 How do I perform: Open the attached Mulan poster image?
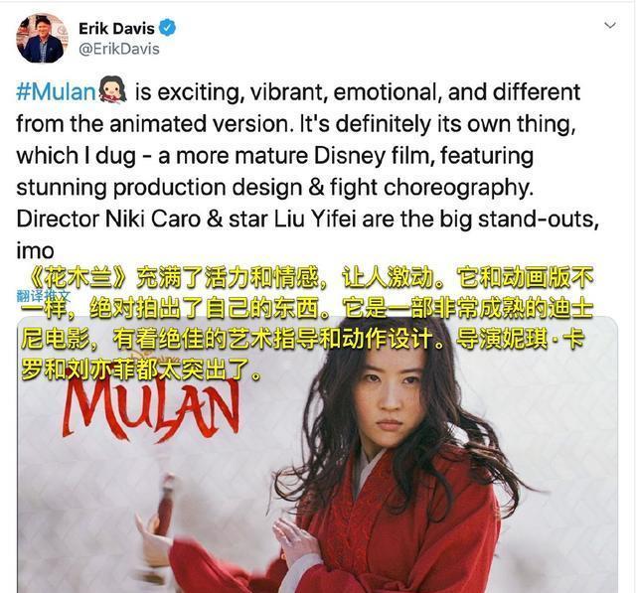[318, 454]
